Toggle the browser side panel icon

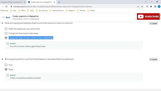[155, 7]
